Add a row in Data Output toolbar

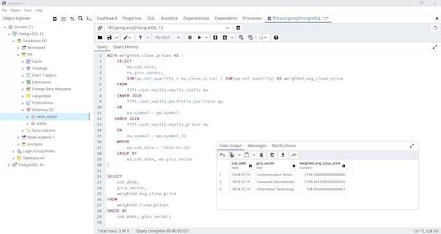222,155
